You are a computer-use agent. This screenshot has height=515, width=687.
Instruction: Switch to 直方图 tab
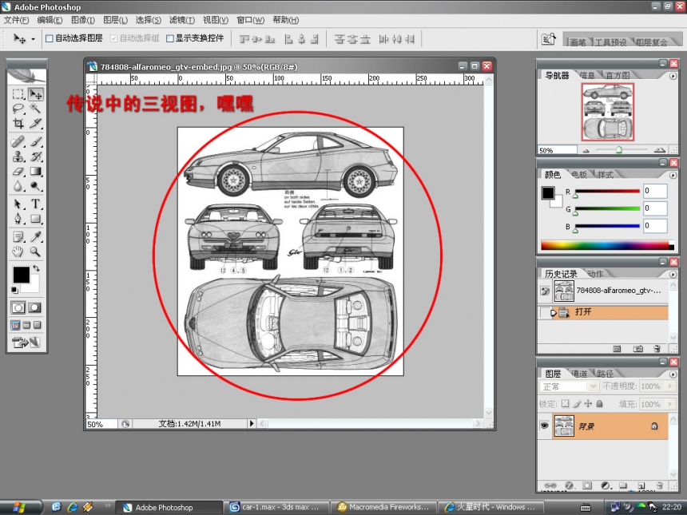tap(618, 75)
